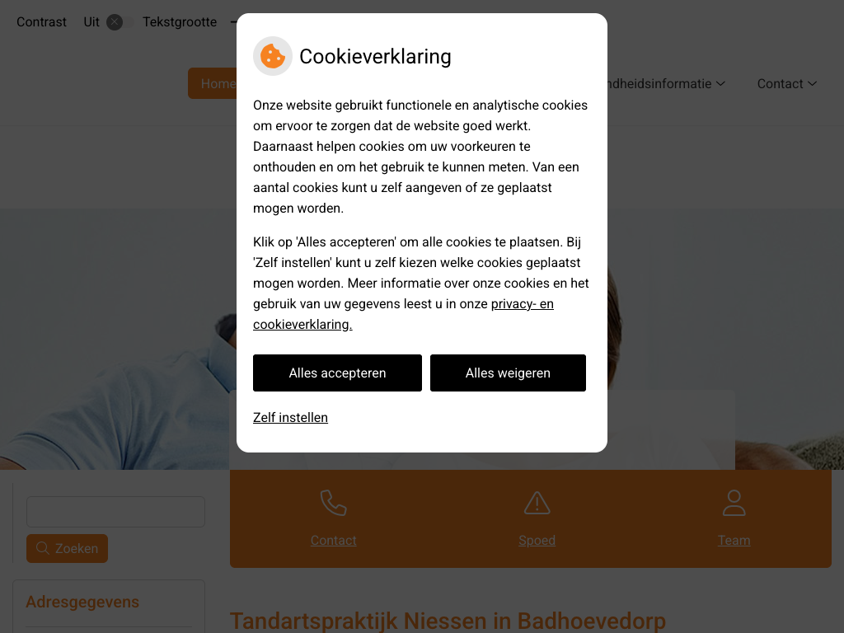The height and width of the screenshot is (633, 844).
Task: Click the Alles weigeren button
Action: click(x=508, y=373)
